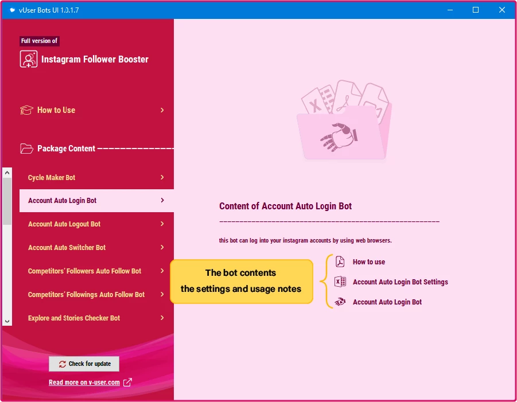Click the PDF icon beside How to use

pyautogui.click(x=340, y=262)
